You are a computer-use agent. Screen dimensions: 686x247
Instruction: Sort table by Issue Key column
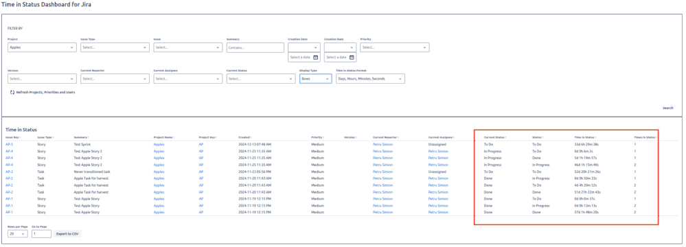click(12, 137)
